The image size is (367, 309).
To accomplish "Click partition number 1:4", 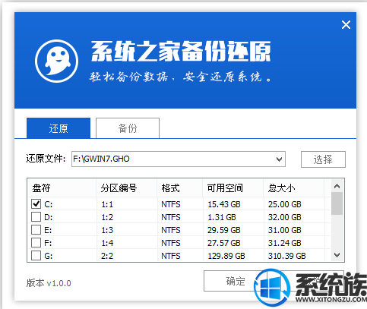I will pos(107,243).
